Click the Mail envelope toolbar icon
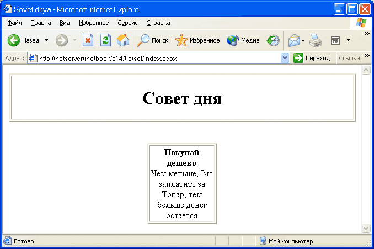374x249 pixels. coord(294,40)
